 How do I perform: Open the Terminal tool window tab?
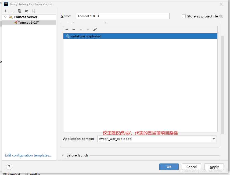coord(12,174)
